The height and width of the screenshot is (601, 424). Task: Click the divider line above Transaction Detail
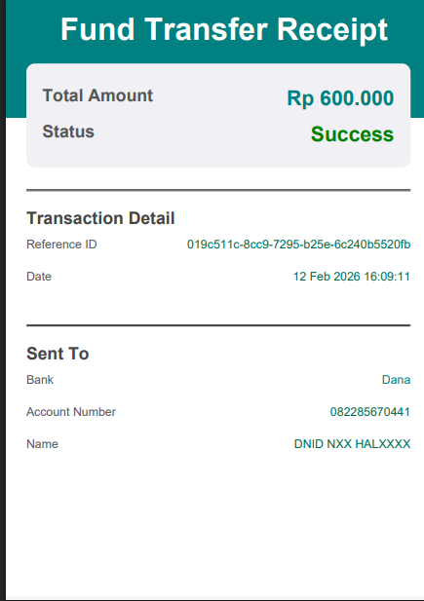click(x=218, y=190)
